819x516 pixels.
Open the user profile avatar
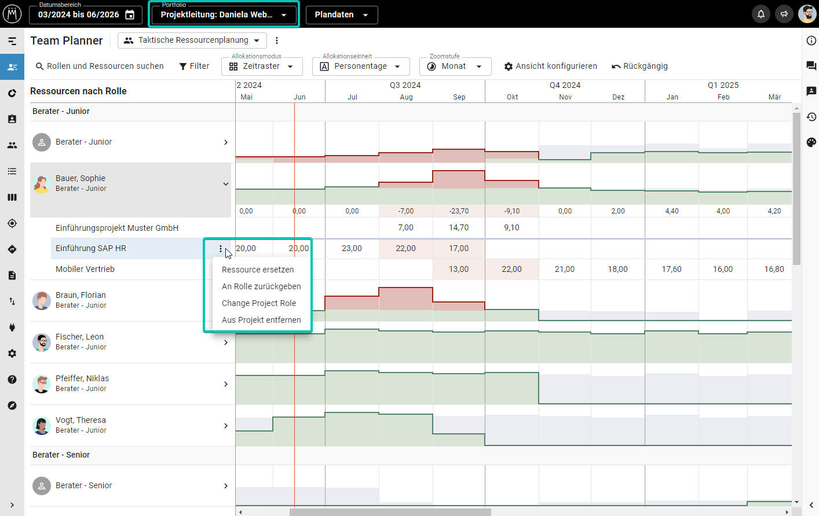point(807,14)
